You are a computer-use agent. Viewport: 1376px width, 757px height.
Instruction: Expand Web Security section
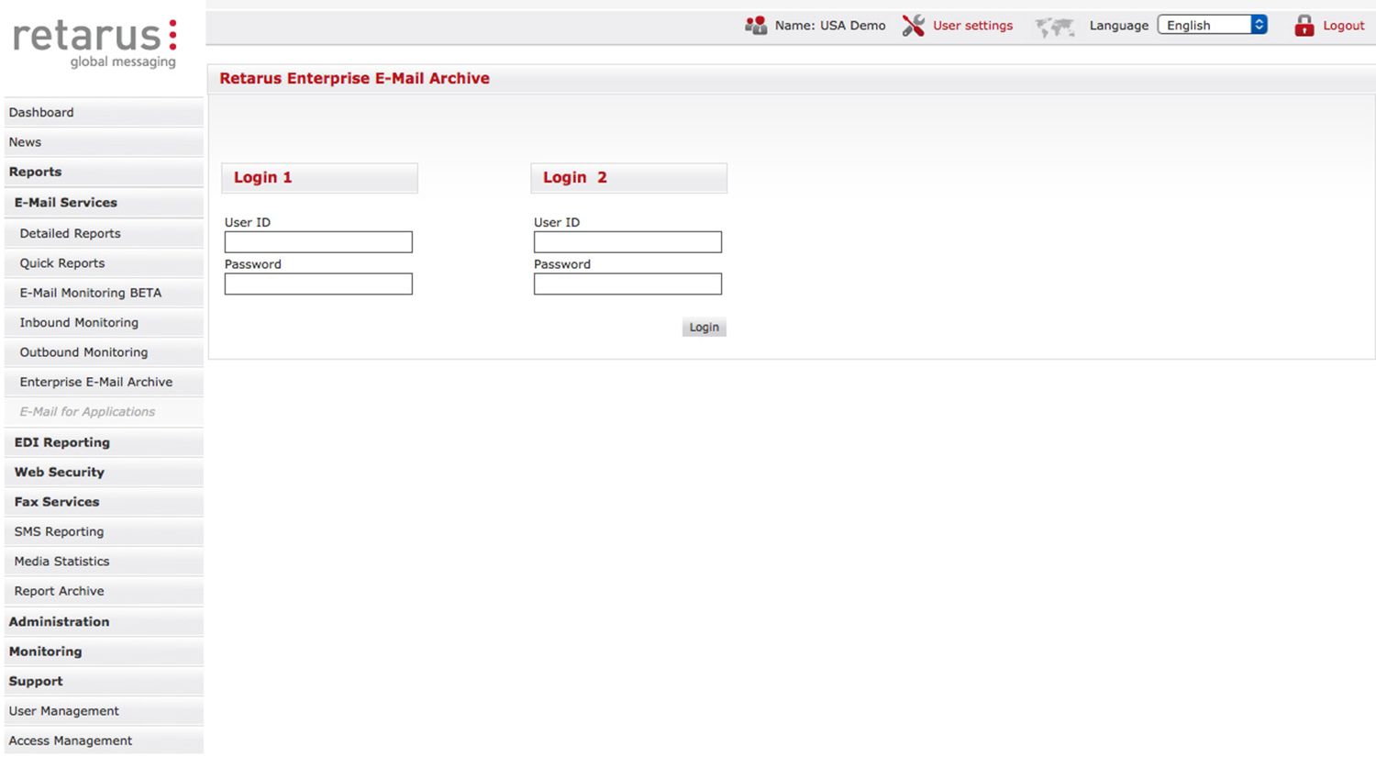click(104, 472)
